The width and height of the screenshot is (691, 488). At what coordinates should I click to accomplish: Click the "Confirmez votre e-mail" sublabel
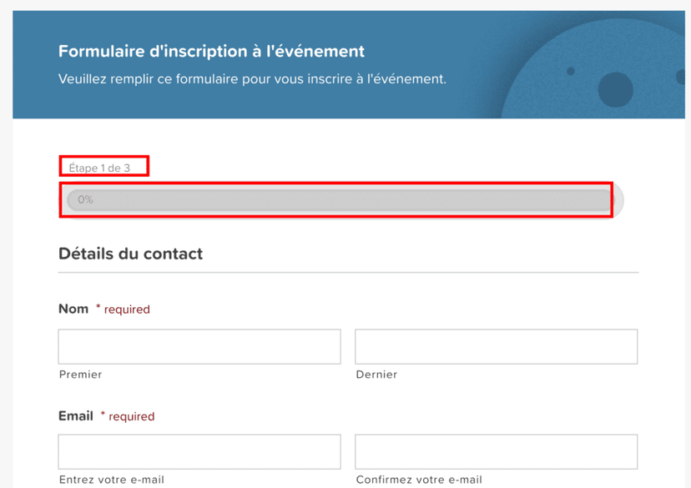pyautogui.click(x=419, y=480)
